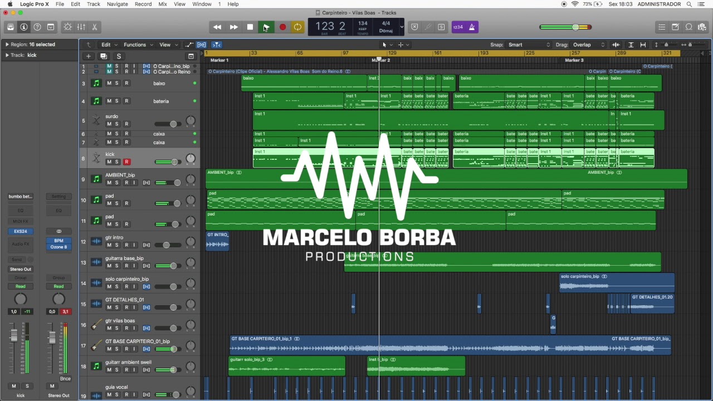
Task: Open the Apple menu
Action: pos(9,4)
